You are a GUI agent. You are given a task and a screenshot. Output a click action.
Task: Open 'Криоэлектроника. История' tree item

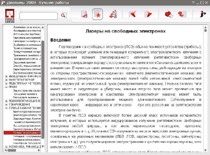[x=27, y=129]
